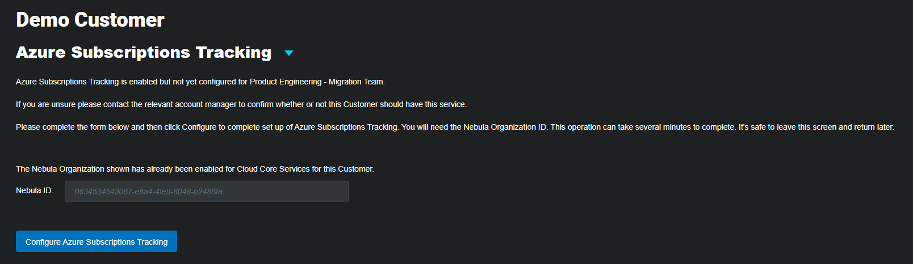Click the 'Cloud Core Services' phrase

[273, 169]
